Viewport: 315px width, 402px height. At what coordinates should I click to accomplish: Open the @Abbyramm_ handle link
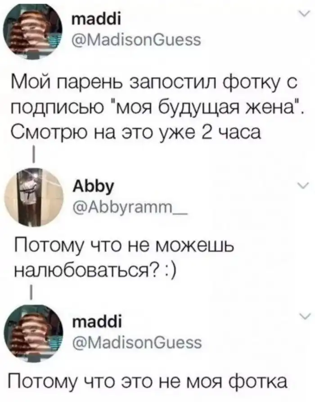pyautogui.click(x=130, y=207)
